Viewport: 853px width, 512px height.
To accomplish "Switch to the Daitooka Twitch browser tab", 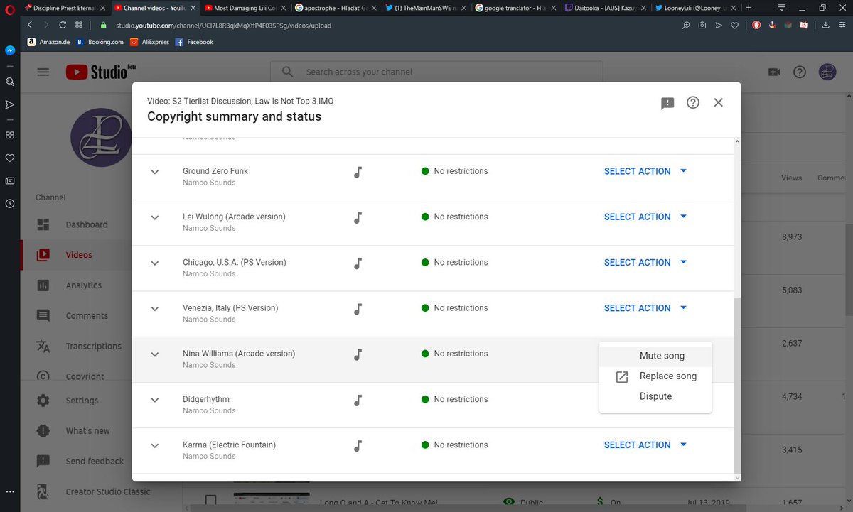I will (604, 8).
